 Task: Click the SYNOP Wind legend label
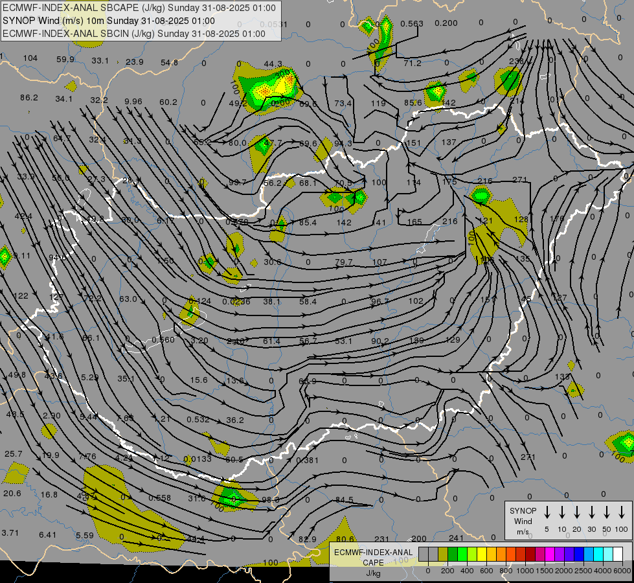[x=523, y=521]
